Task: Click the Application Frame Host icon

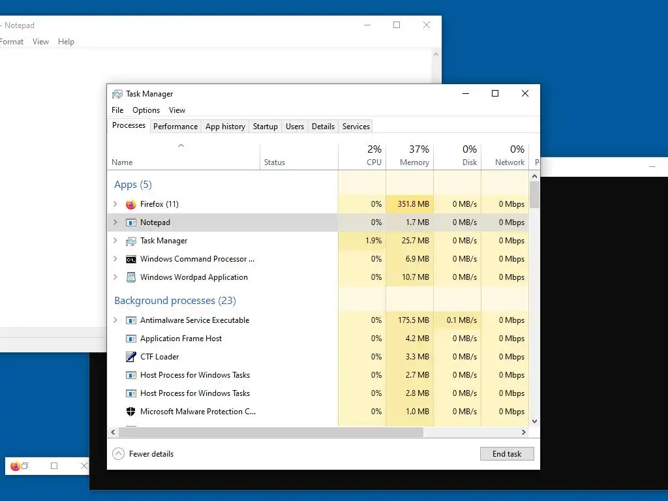Action: 130,339
